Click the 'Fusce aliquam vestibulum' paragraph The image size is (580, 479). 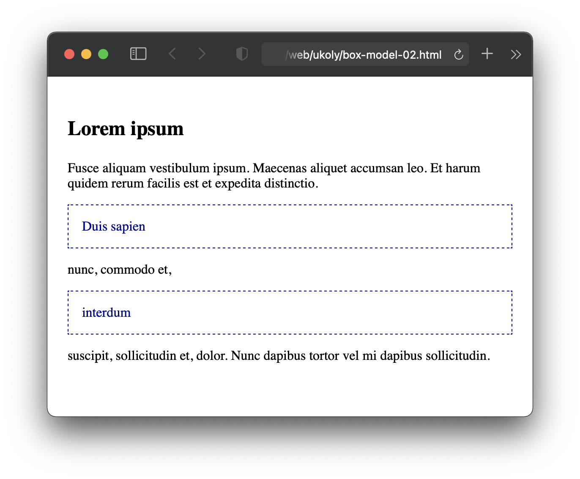pyautogui.click(x=274, y=176)
